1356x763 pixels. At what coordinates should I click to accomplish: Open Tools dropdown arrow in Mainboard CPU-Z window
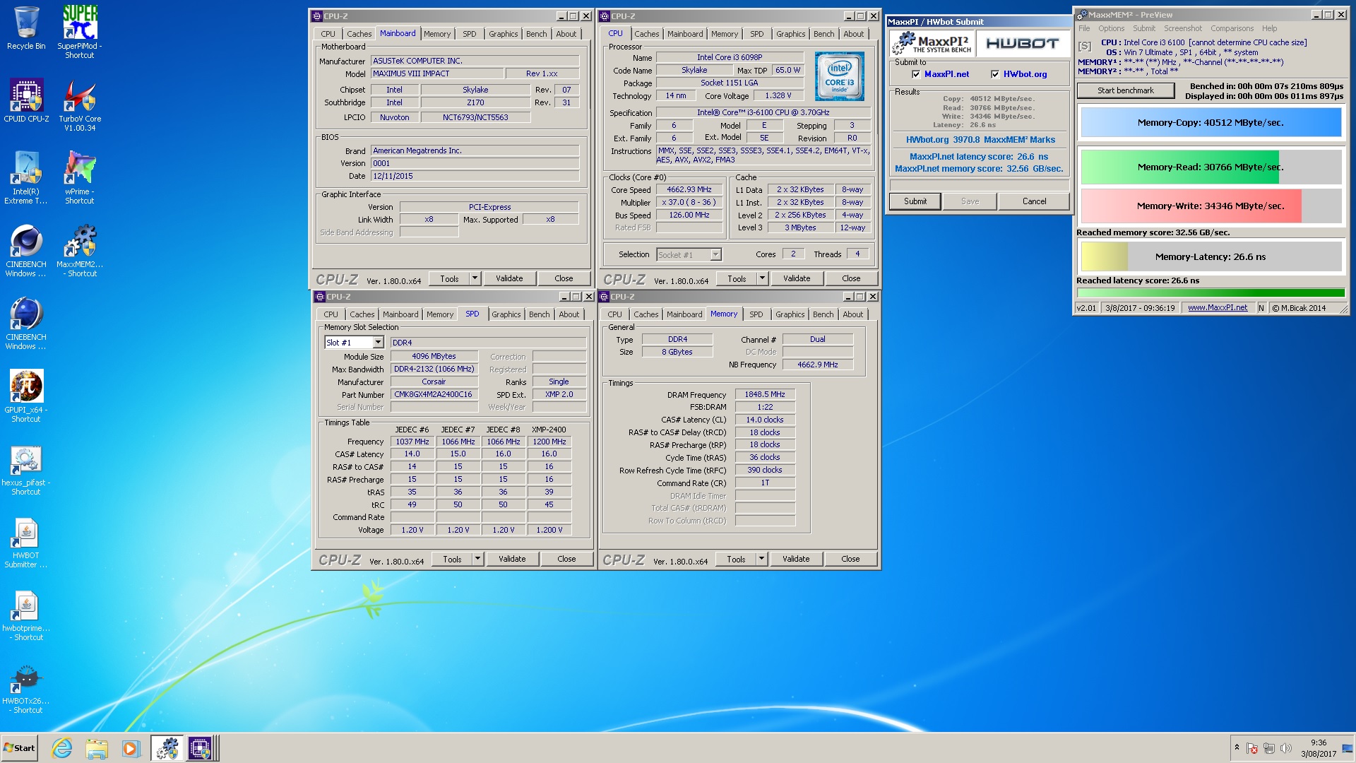(x=475, y=278)
